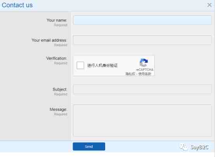
Task: Click the Message label
Action: (x=58, y=109)
